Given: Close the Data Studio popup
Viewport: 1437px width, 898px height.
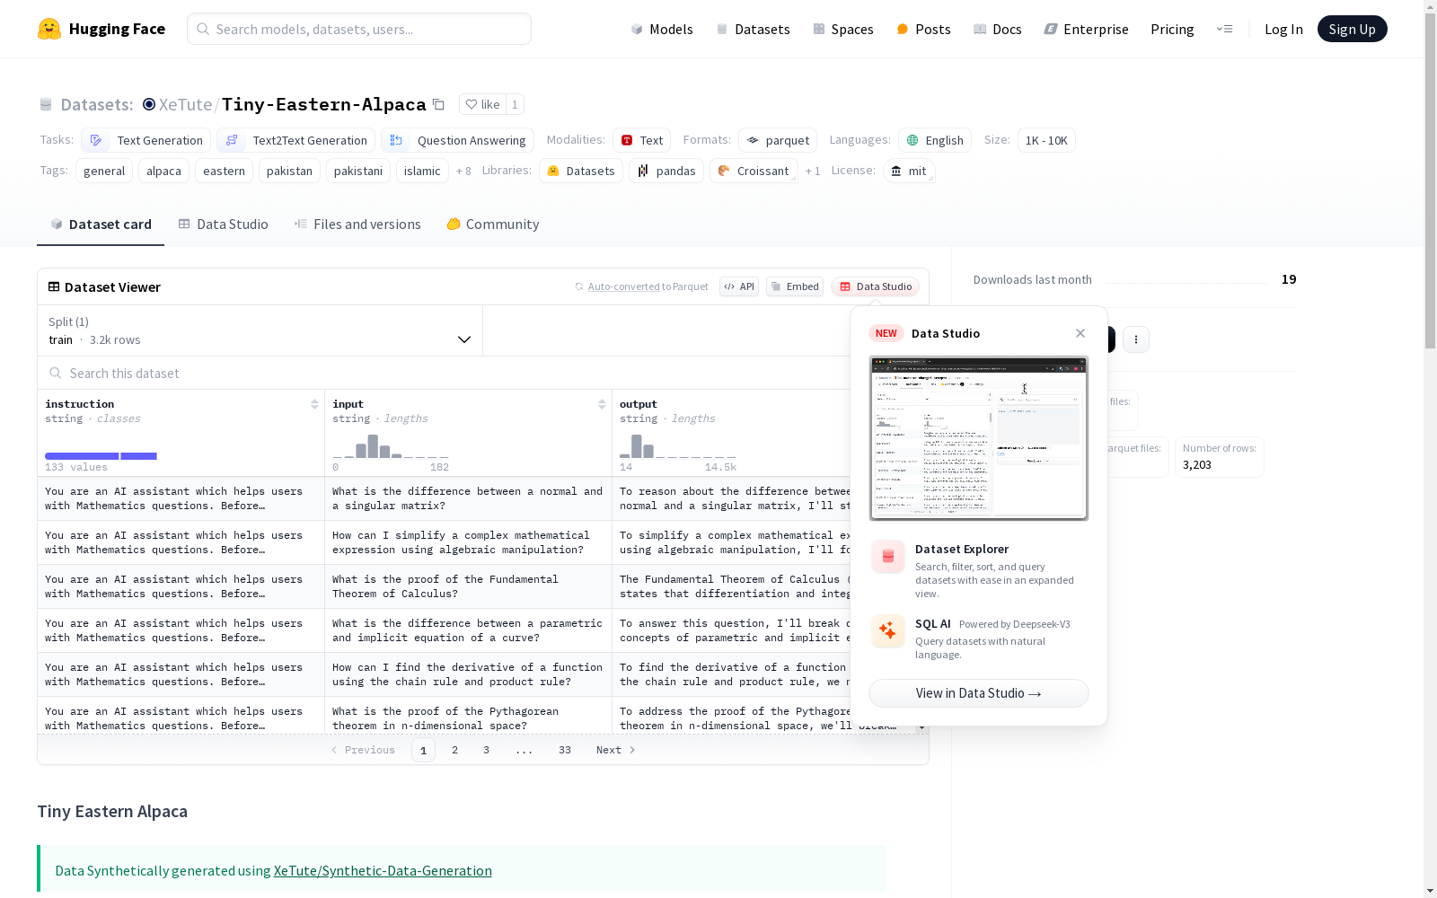Looking at the screenshot, I should click(1080, 333).
